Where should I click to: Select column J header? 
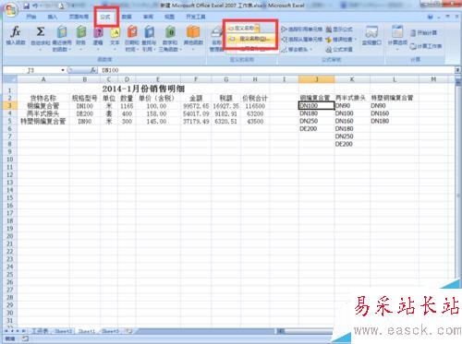[316, 79]
